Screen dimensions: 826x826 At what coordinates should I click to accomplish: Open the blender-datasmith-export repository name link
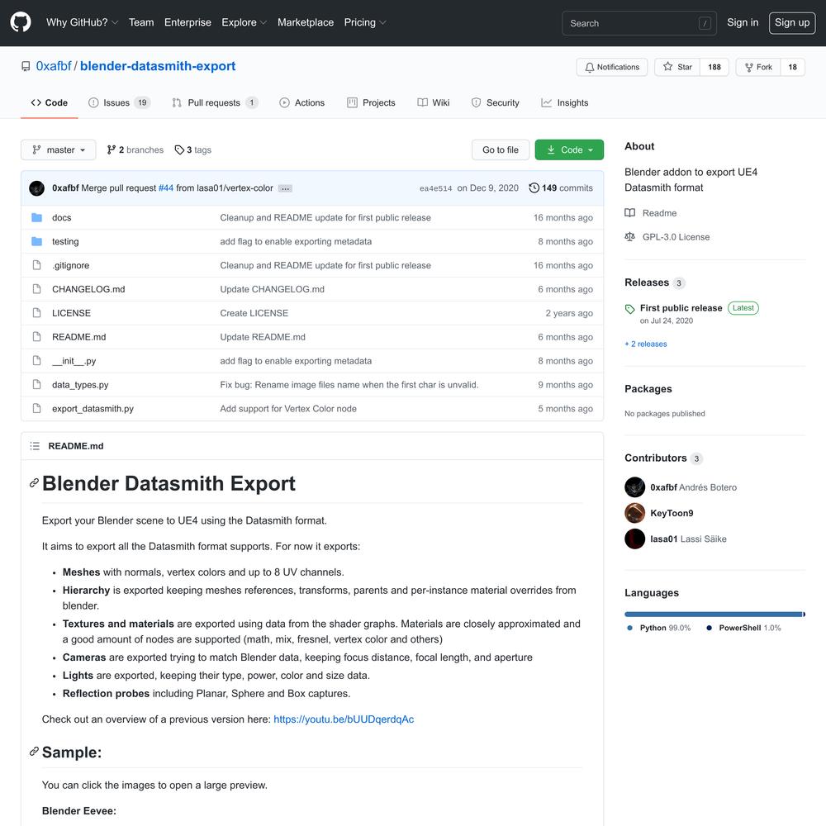[158, 66]
